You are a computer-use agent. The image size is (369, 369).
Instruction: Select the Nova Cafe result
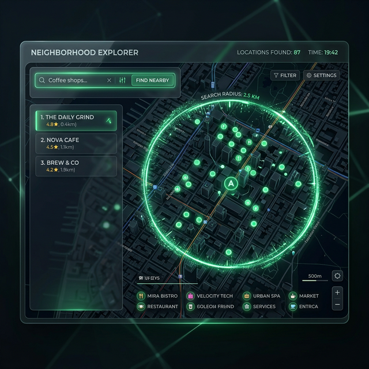(x=76, y=143)
